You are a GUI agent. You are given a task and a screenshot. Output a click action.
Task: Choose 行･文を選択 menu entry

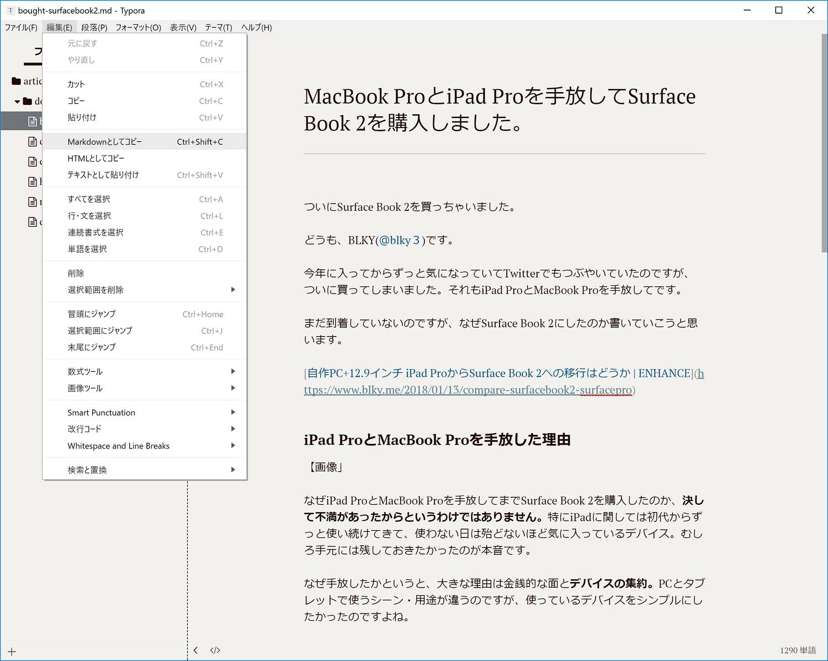tap(145, 215)
